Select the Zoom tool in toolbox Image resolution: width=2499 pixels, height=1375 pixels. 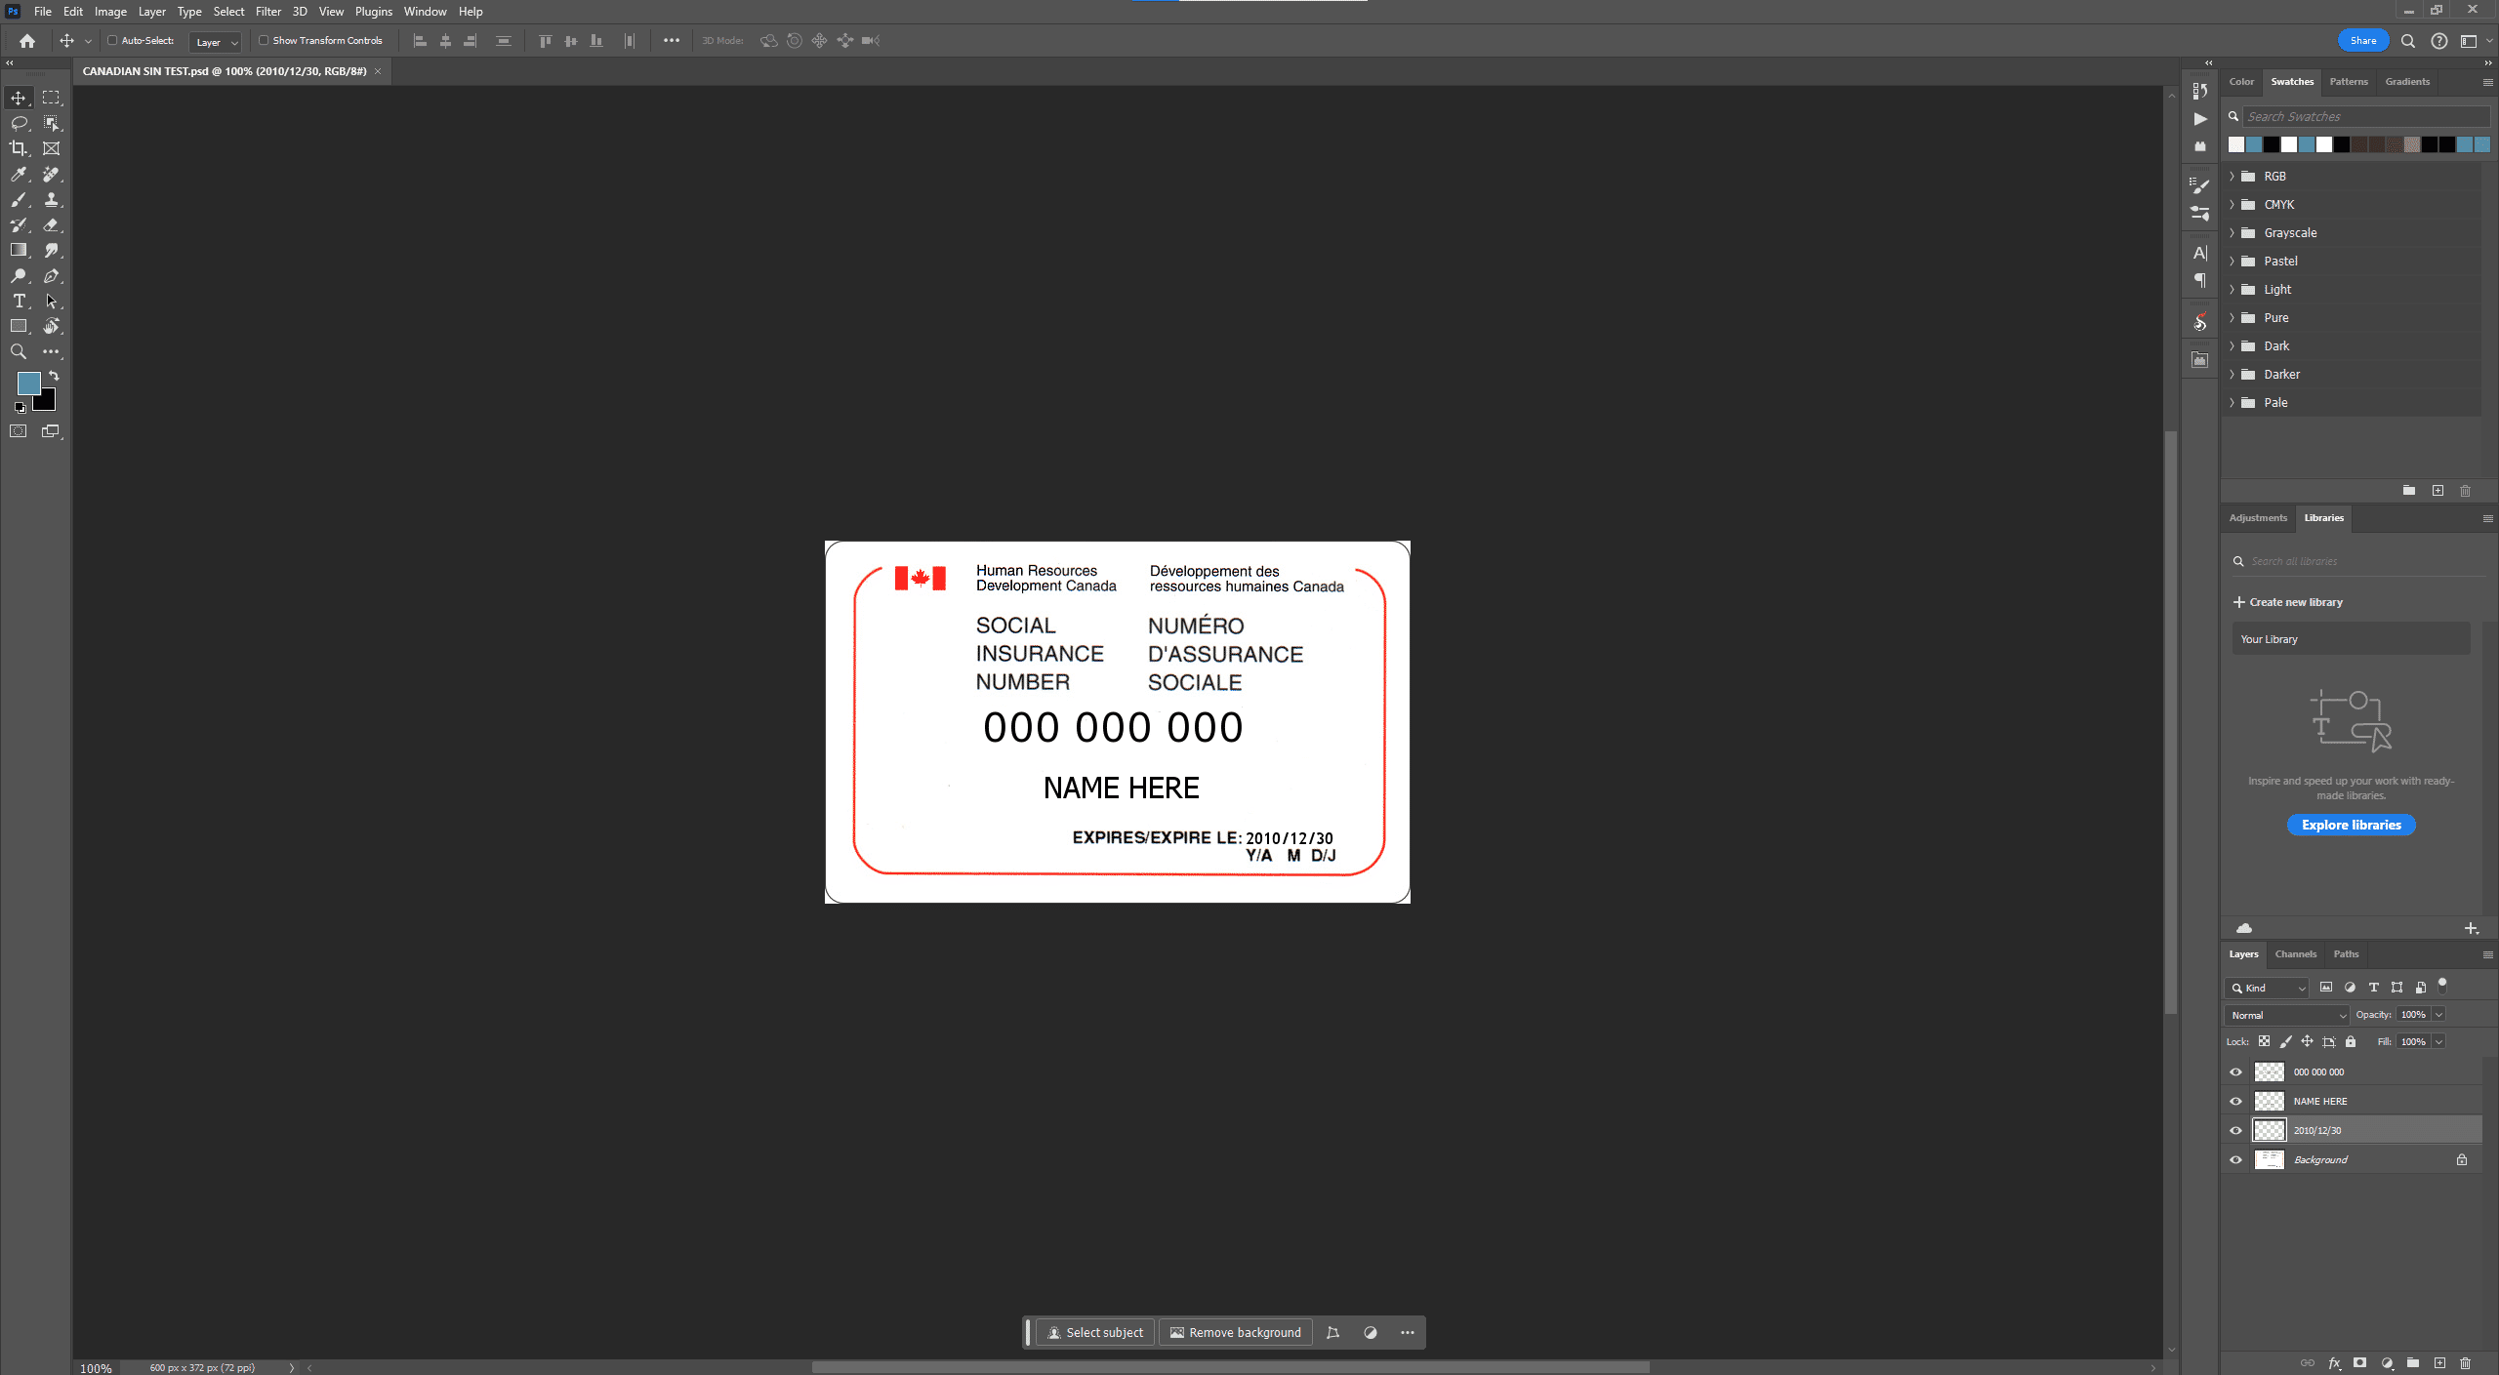[x=19, y=352]
